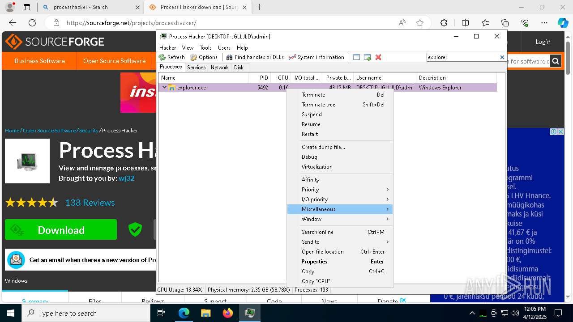Viewport: 573px width, 322px height.
Task: Open the 138 Reviews link
Action: coord(90,203)
